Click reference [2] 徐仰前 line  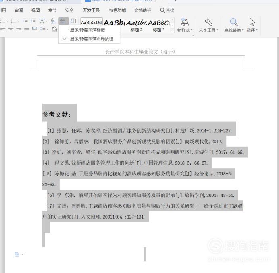point(132,141)
